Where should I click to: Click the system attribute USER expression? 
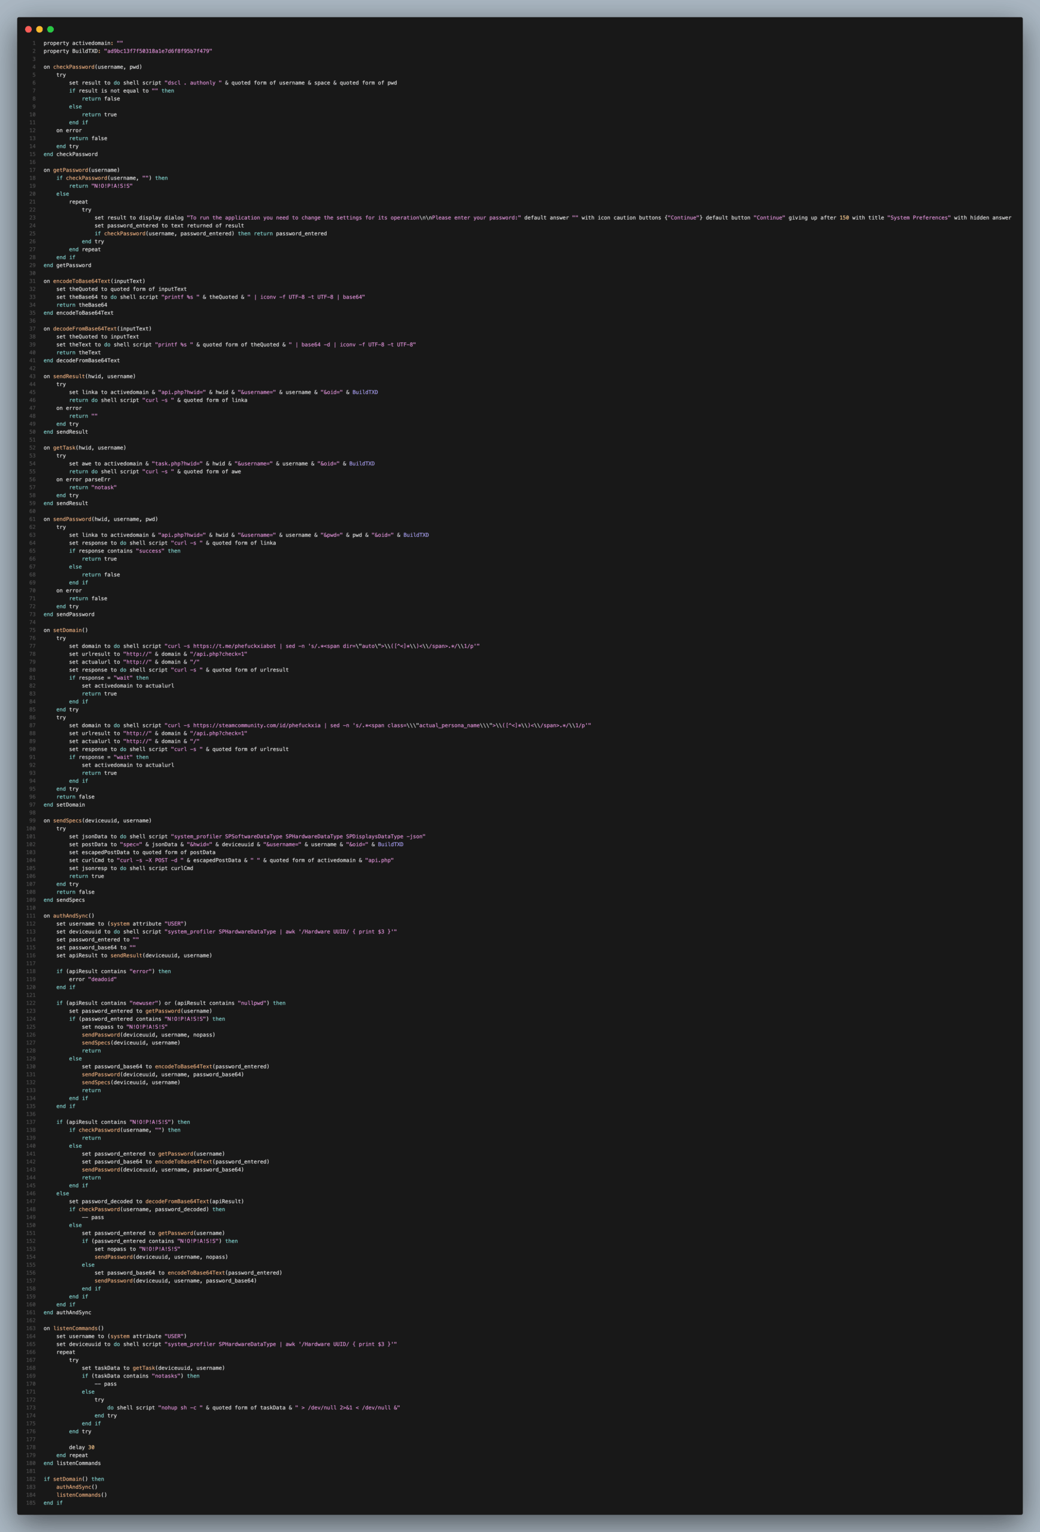pyautogui.click(x=148, y=923)
